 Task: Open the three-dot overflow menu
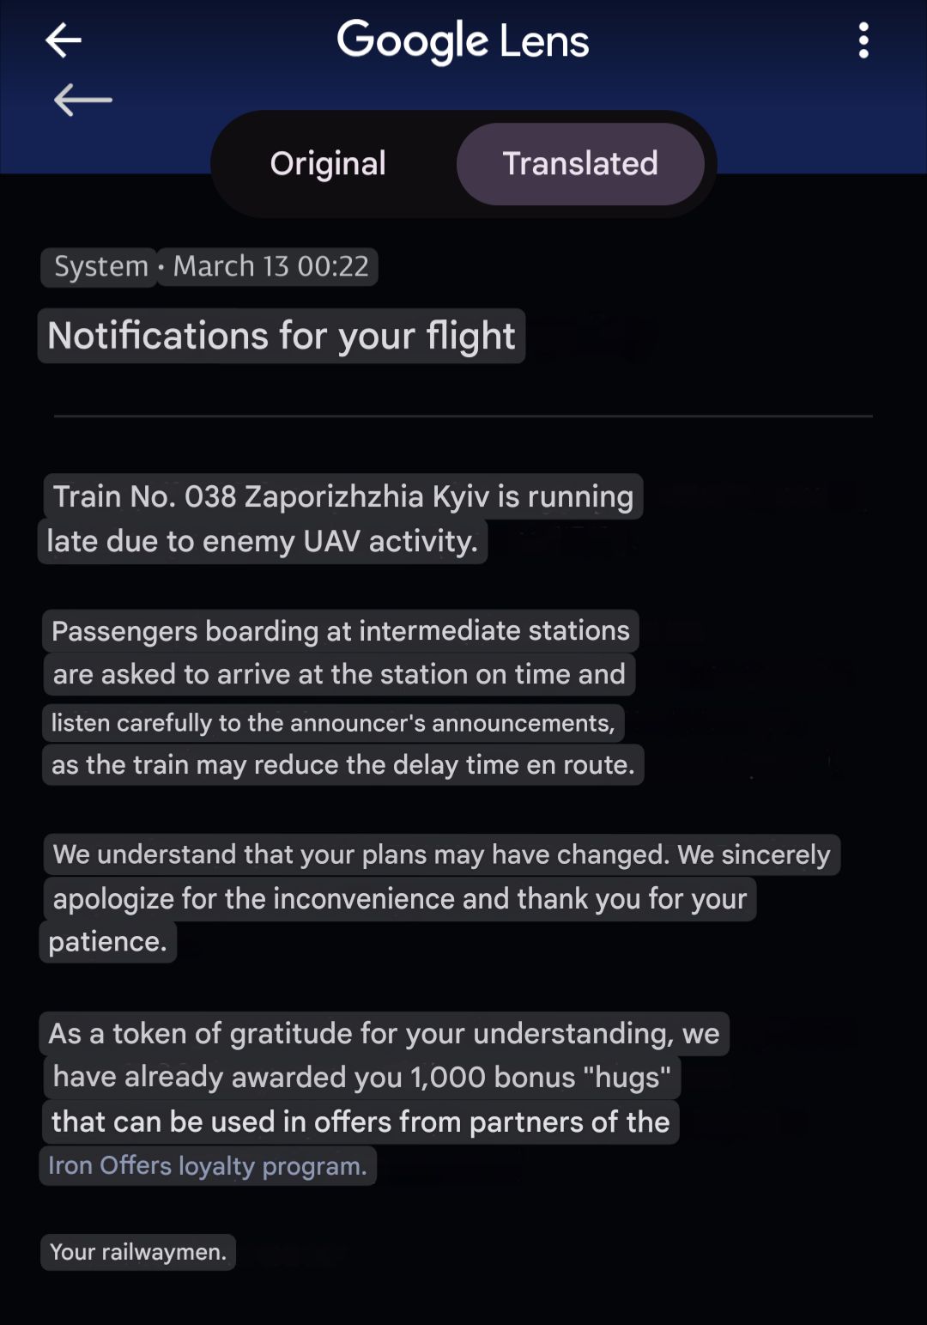(863, 40)
